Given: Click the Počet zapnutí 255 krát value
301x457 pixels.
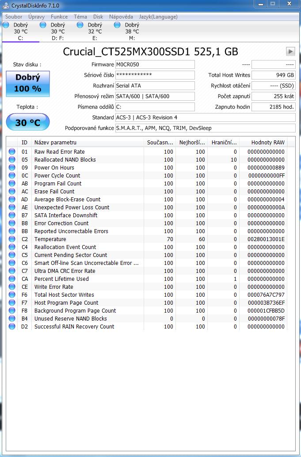Looking at the screenshot, I should click(x=273, y=96).
